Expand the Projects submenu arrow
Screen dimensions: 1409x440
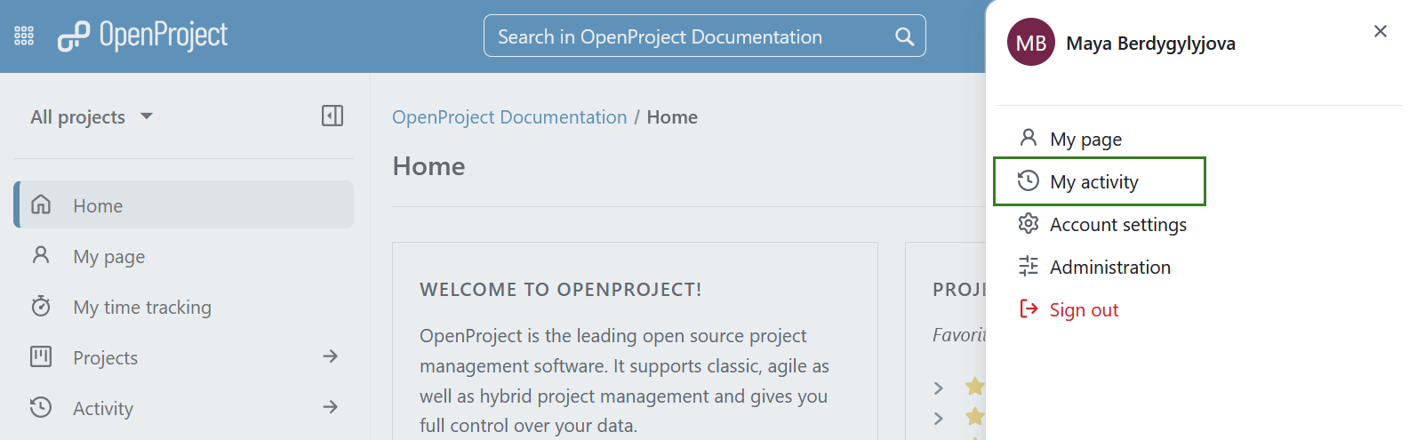pos(330,356)
